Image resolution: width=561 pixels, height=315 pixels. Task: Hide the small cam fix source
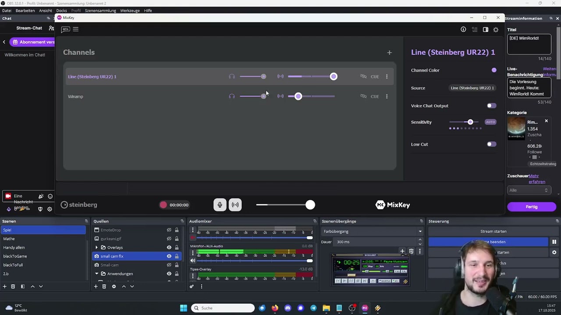click(169, 256)
